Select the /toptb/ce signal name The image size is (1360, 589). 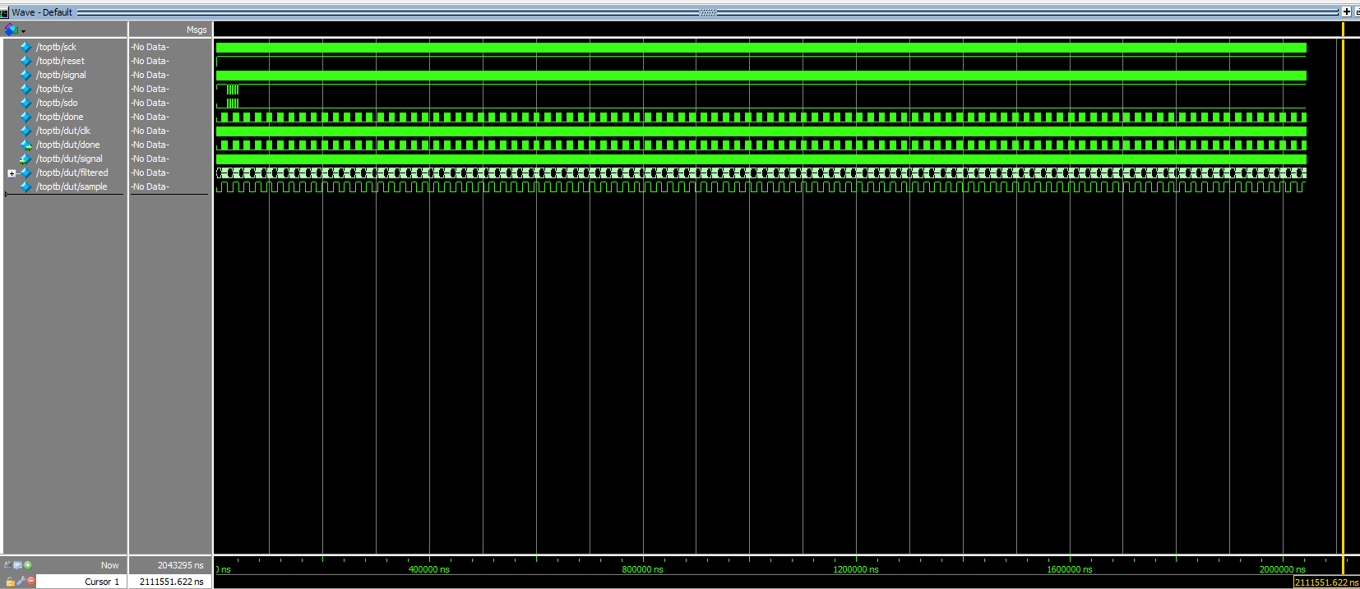coord(54,89)
